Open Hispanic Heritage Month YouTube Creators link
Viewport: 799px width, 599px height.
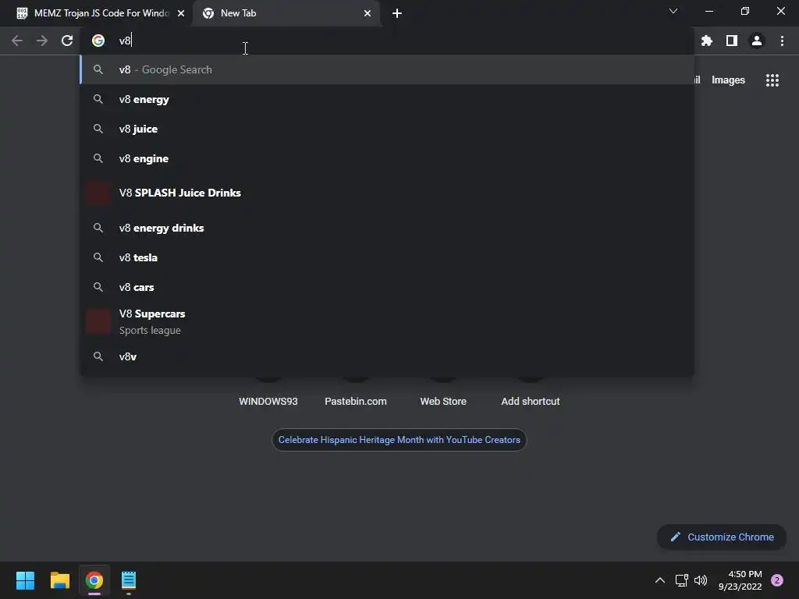pos(399,440)
